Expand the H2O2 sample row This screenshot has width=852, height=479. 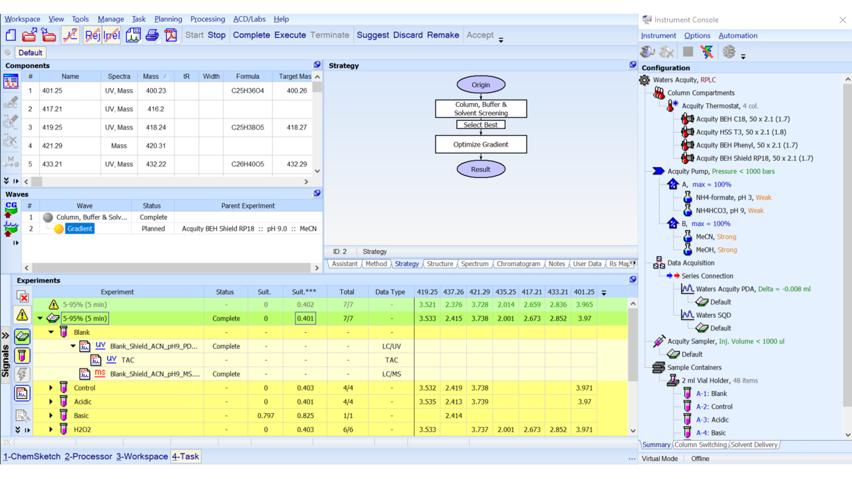point(51,429)
